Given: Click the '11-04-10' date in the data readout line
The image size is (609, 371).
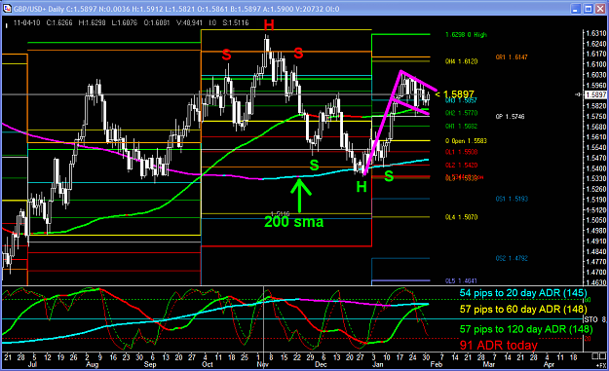Looking at the screenshot, I should pyautogui.click(x=27, y=23).
